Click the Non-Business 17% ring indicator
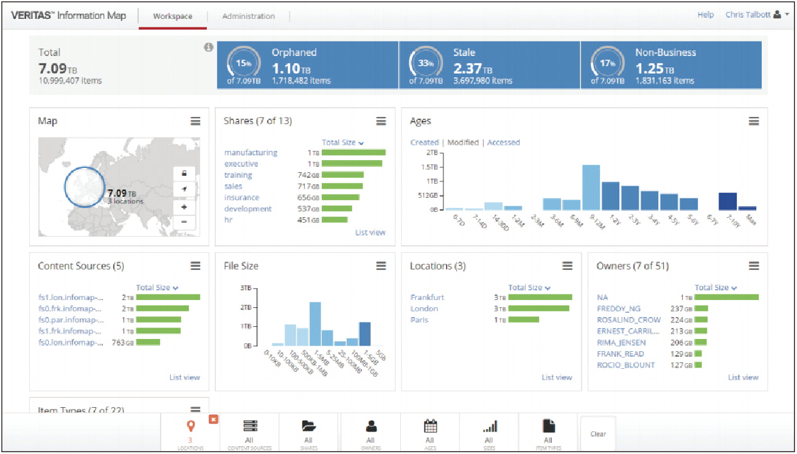This screenshot has width=797, height=454. [x=607, y=63]
